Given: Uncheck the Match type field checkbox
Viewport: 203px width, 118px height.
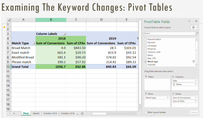Looking at the screenshot, I should 145,62.
